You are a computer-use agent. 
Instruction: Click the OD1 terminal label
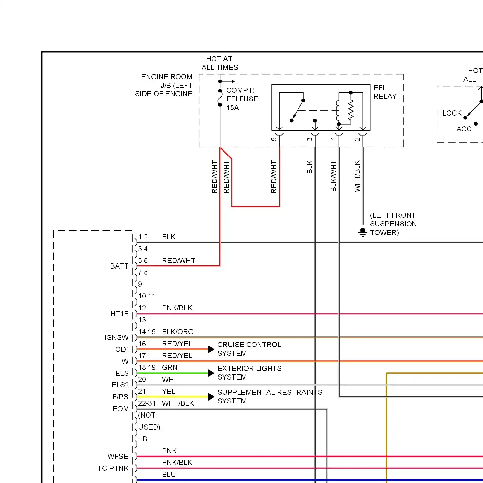(122, 349)
